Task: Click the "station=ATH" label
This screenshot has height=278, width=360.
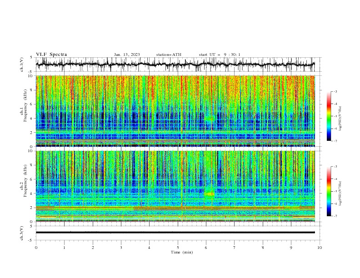Action: pyautogui.click(x=169, y=55)
